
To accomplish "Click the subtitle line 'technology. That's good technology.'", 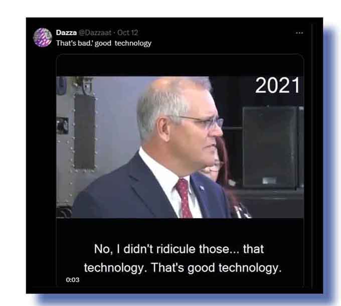I will (x=183, y=267).
